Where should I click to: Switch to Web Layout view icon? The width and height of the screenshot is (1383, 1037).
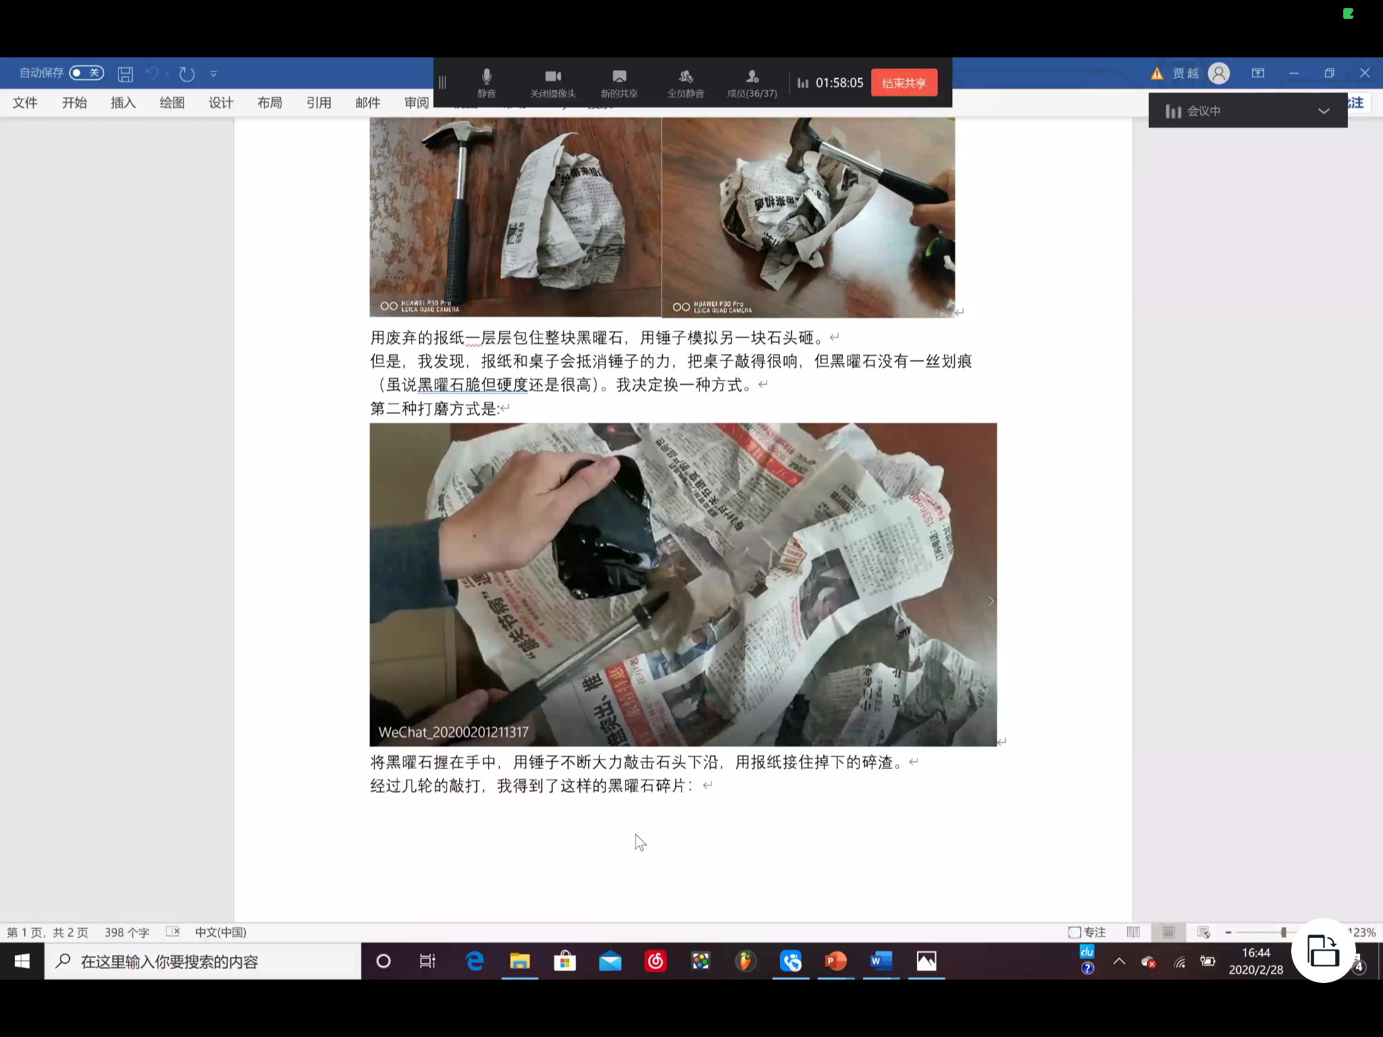point(1203,932)
